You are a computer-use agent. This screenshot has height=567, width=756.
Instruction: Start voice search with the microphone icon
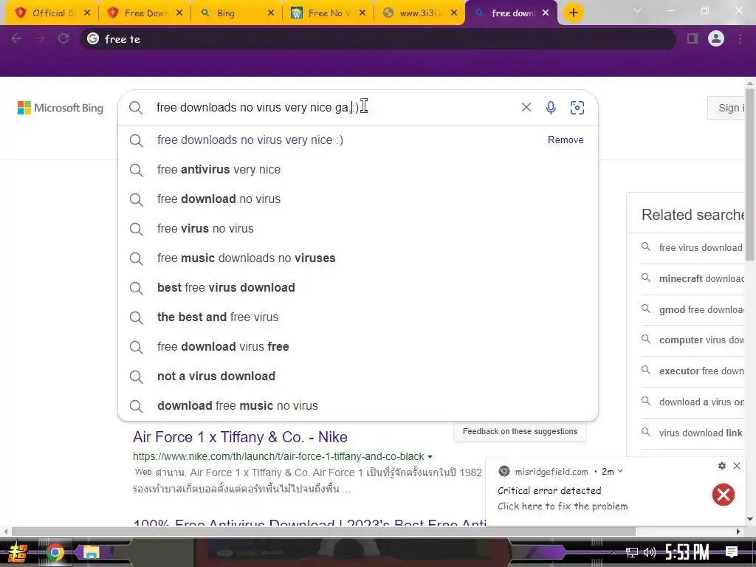coord(551,107)
